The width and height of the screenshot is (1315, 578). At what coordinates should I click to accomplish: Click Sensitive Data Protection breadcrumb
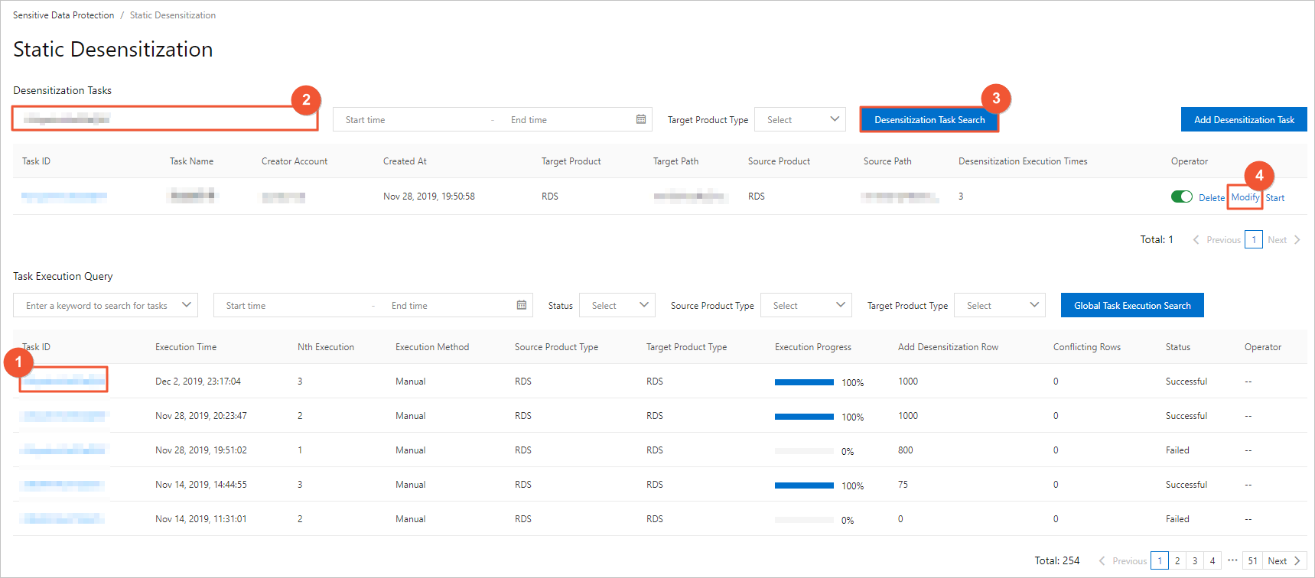pos(63,15)
